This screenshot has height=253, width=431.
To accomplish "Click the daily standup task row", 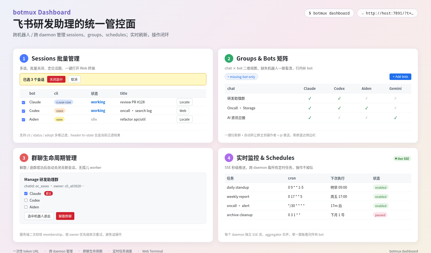I will click(318, 187).
